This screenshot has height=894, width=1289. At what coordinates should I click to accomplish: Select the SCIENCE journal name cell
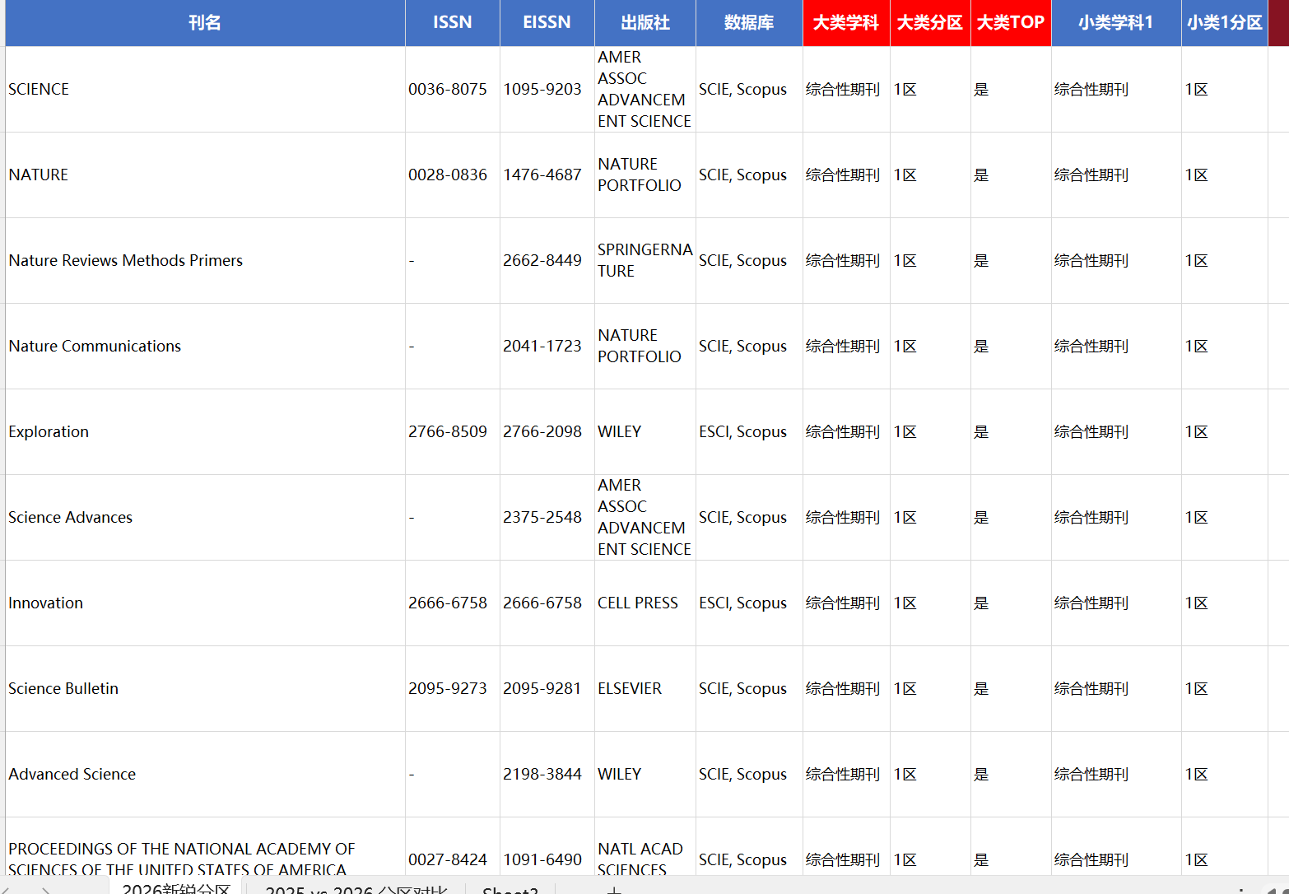click(x=205, y=89)
